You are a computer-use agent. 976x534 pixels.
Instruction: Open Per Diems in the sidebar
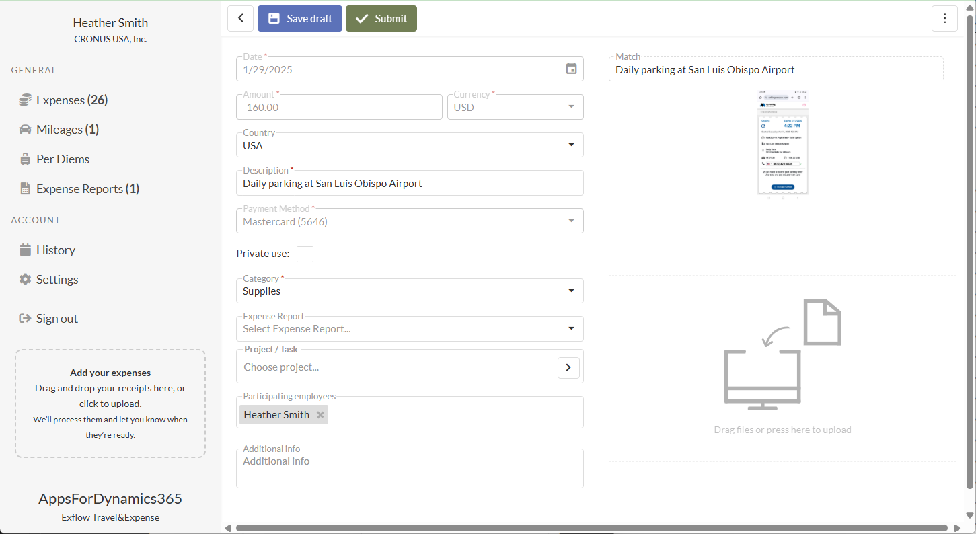pos(63,159)
